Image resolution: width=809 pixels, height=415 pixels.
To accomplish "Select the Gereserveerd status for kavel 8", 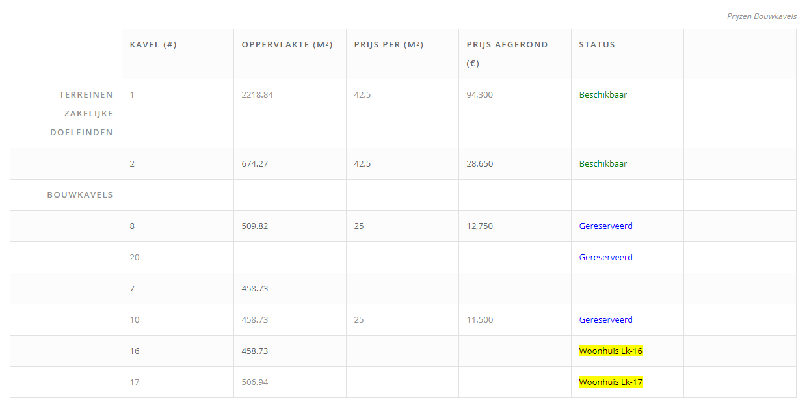I will point(605,226).
